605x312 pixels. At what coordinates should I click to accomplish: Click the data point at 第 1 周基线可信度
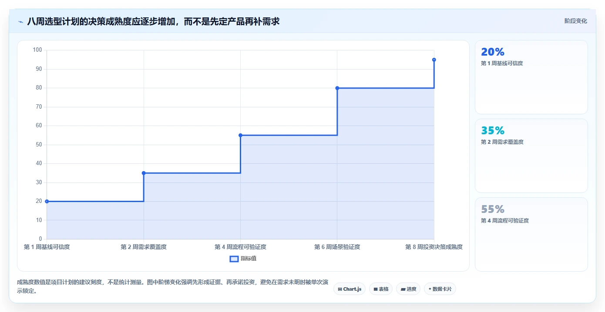(x=47, y=201)
